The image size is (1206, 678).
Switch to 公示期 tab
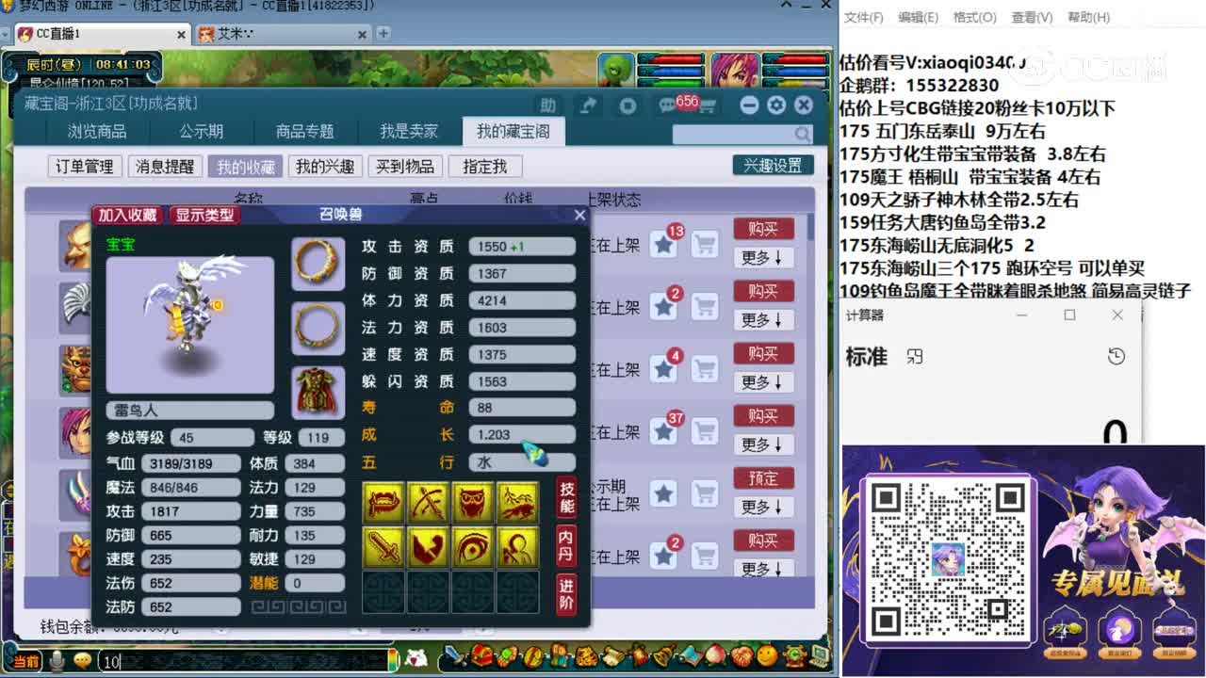[x=201, y=132]
